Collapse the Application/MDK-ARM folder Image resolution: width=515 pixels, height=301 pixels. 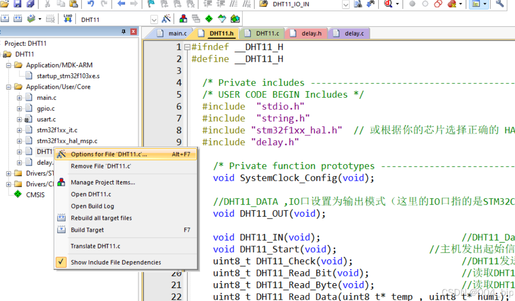[x=9, y=65]
